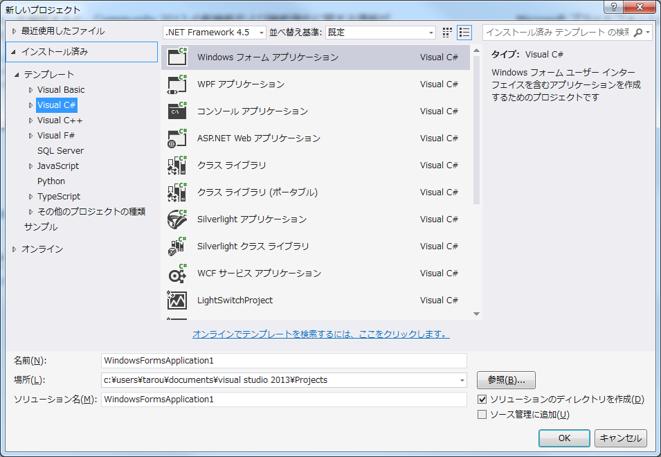Click the console application template icon
Screen dimensions: 661x457
(177, 111)
